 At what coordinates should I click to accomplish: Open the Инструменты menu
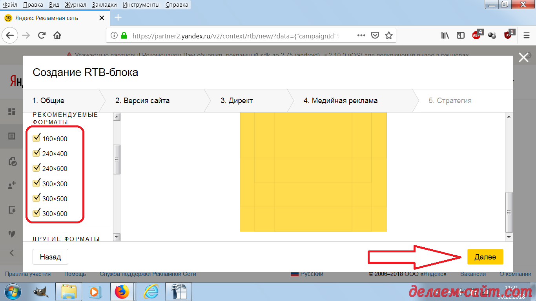point(141,5)
